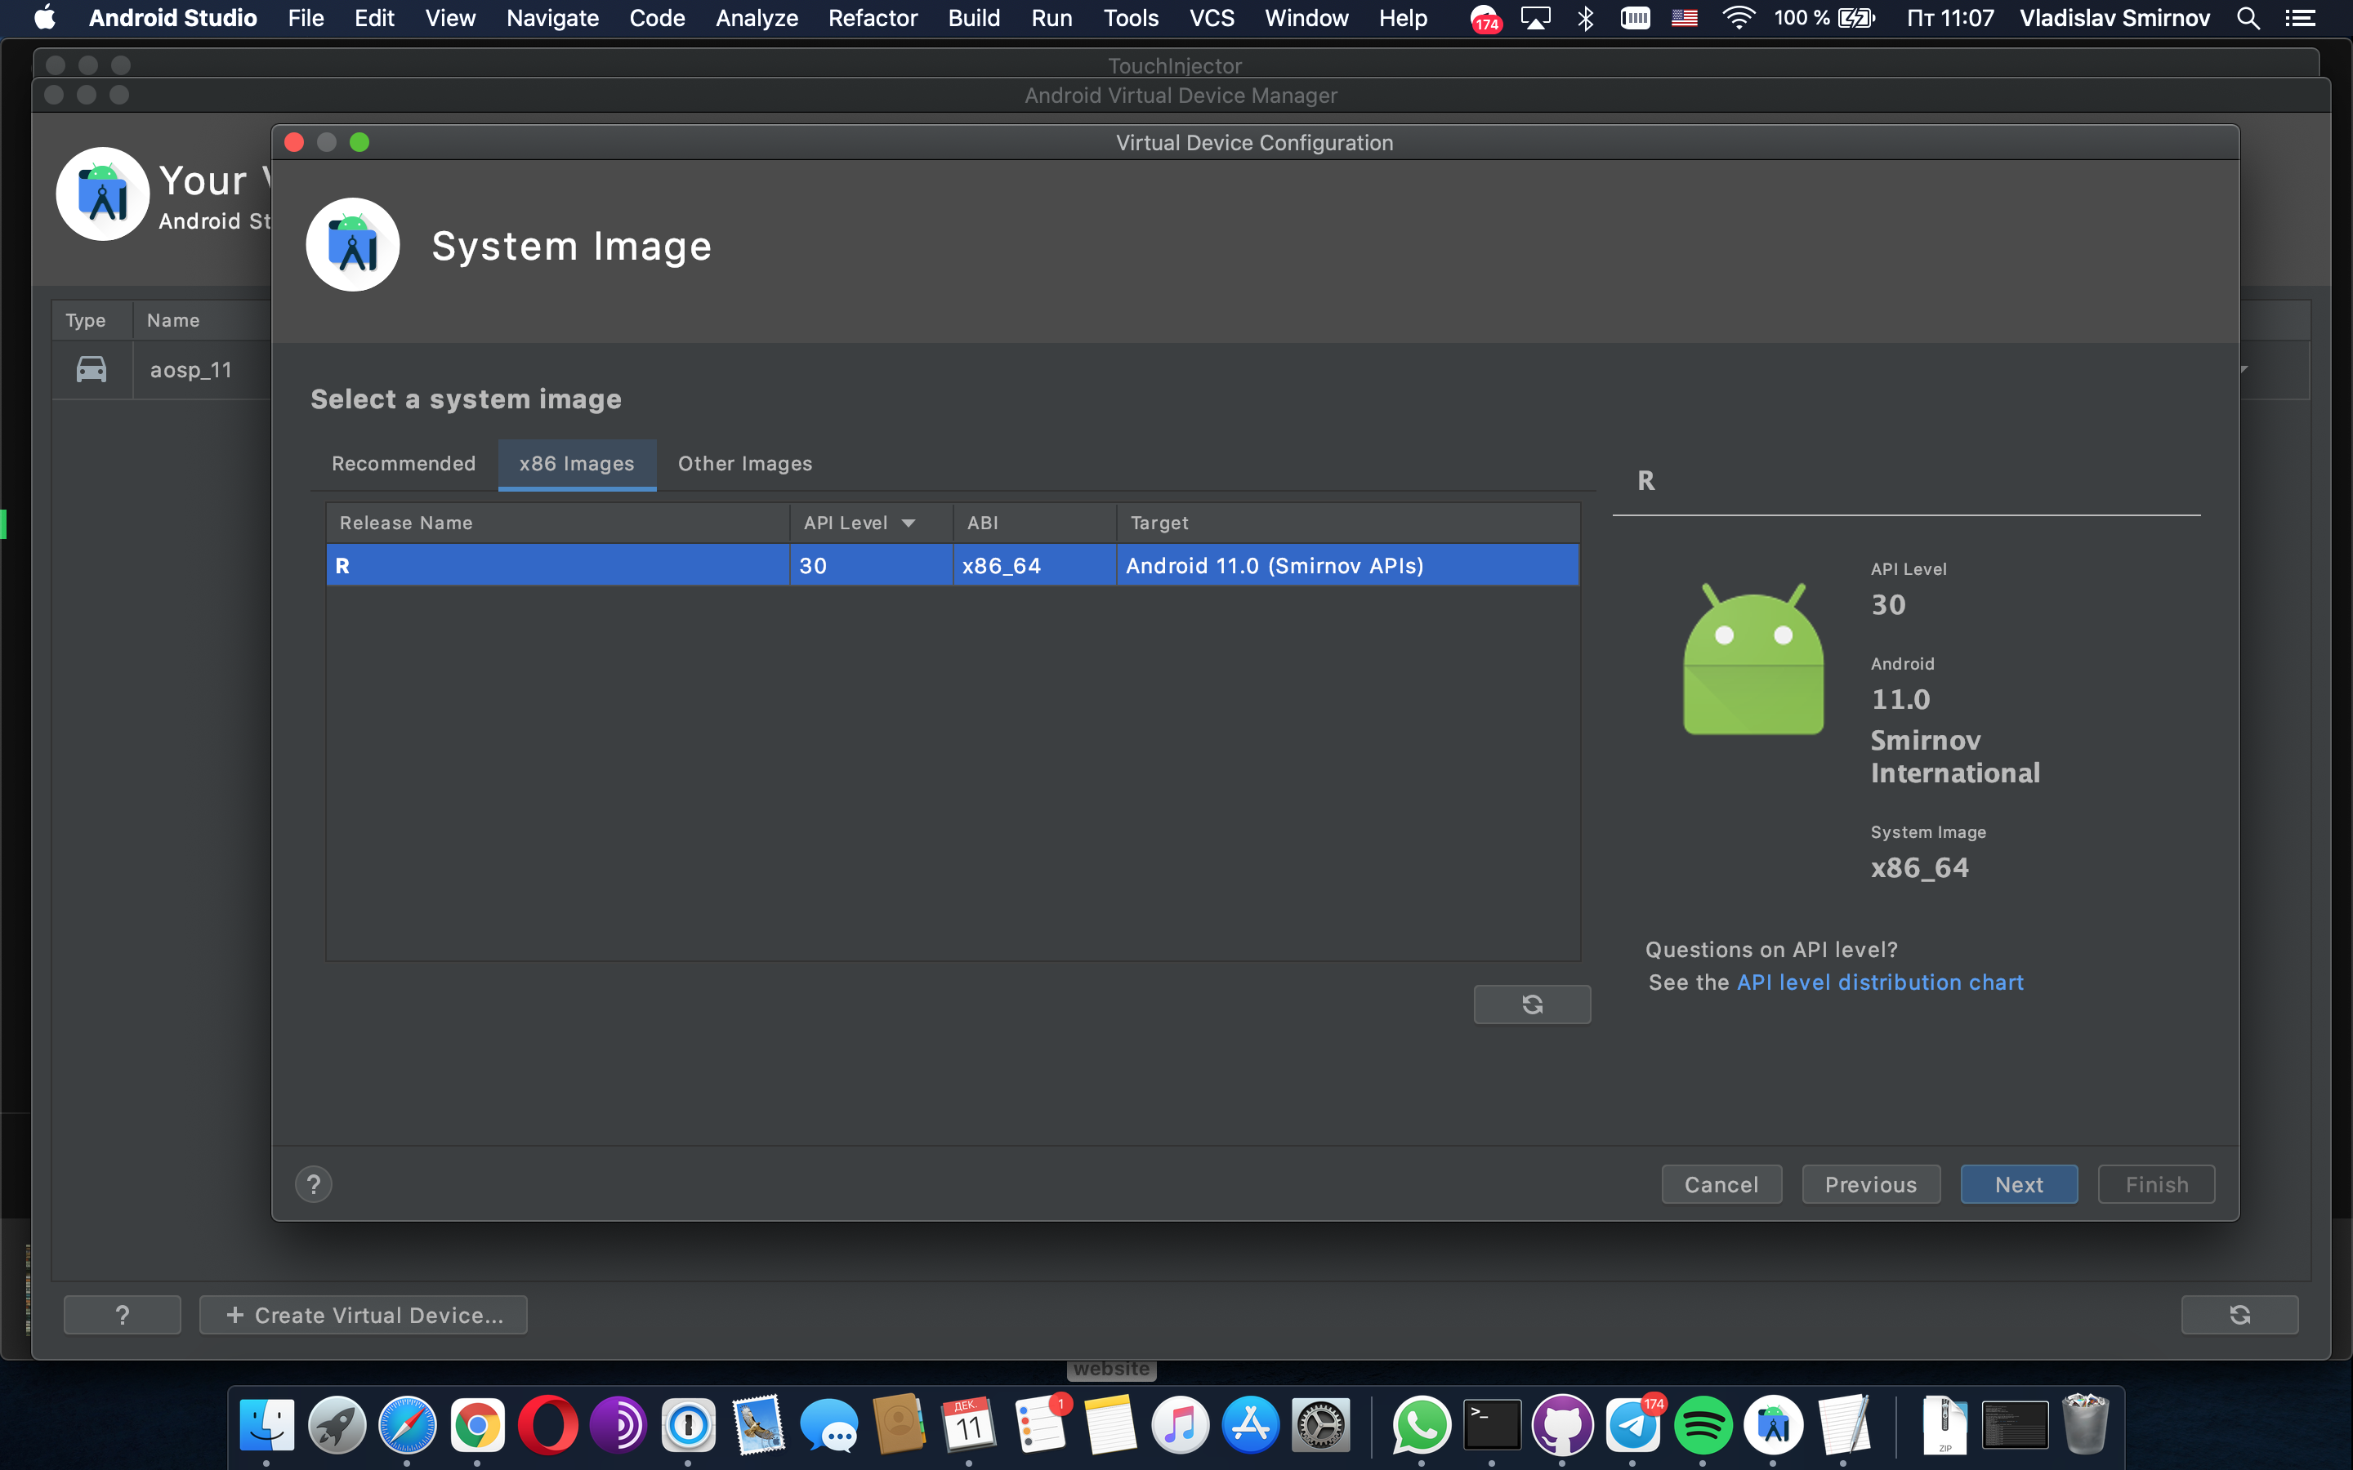
Task: Click the disabled Finish button
Action: [x=2155, y=1184]
